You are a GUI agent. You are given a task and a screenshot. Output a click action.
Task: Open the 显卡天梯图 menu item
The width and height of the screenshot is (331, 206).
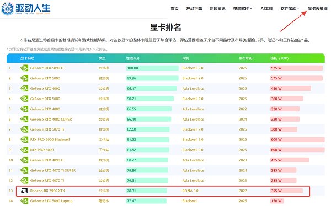tap(318, 8)
